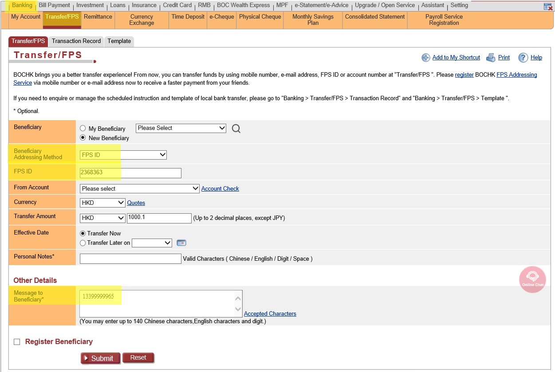Viewport: 555px width, 372px height.
Task: Open the Currency HKD dropdown
Action: pyautogui.click(x=102, y=203)
